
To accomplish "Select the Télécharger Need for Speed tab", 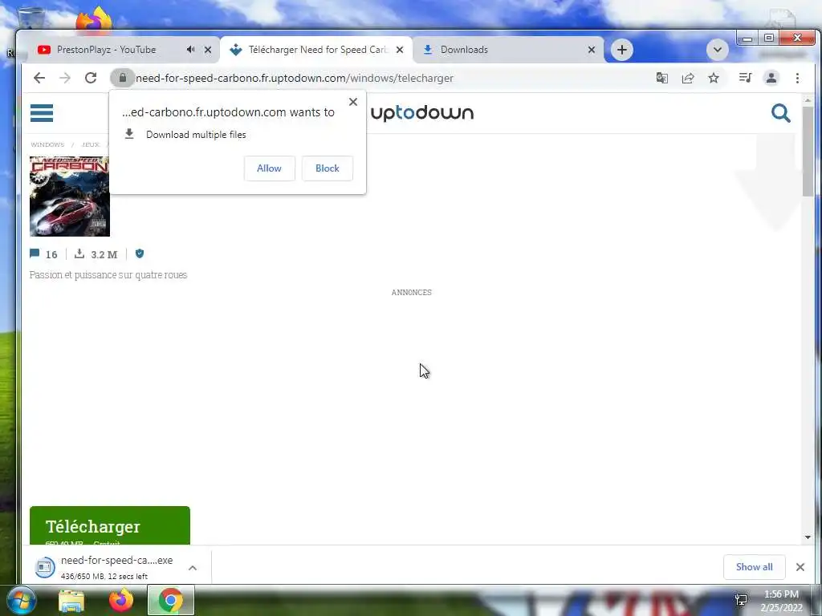I will coord(318,50).
